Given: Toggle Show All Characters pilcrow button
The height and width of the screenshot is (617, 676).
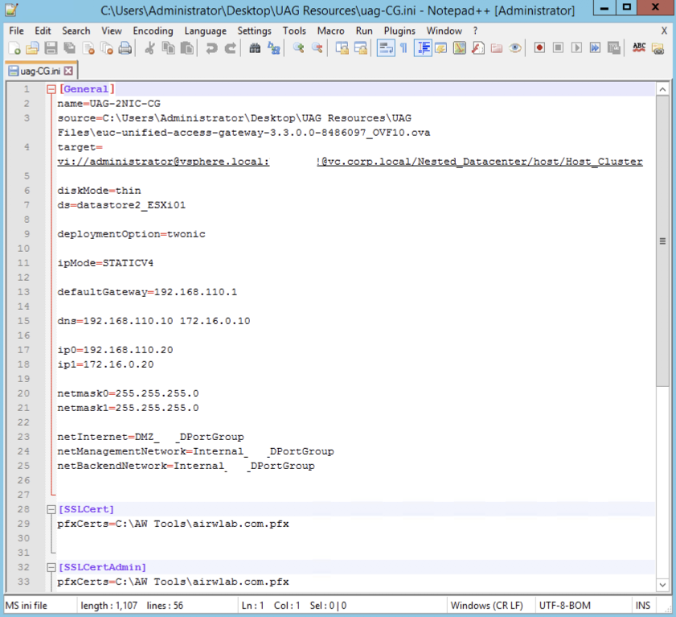Looking at the screenshot, I should pos(404,48).
